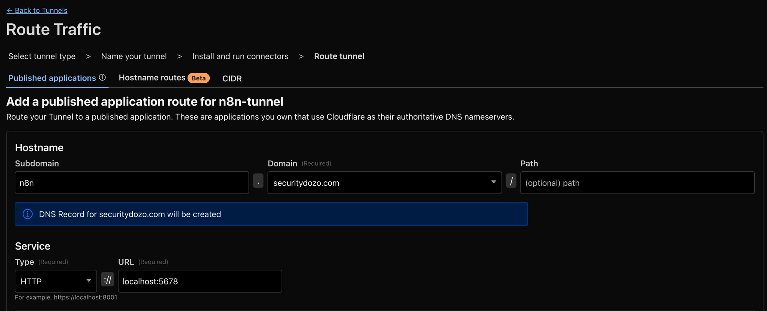The height and width of the screenshot is (311, 767).
Task: Click the :// separator before URL field
Action: pos(108,280)
